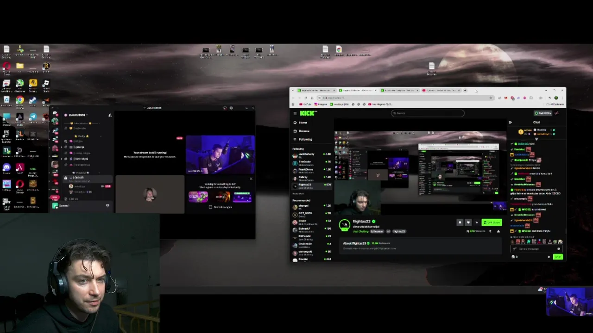This screenshot has width=593, height=333.
Task: Open the galerija channel in Discord
Action: click(80, 147)
